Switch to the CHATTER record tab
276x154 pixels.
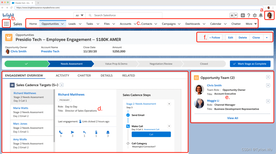[84, 76]
